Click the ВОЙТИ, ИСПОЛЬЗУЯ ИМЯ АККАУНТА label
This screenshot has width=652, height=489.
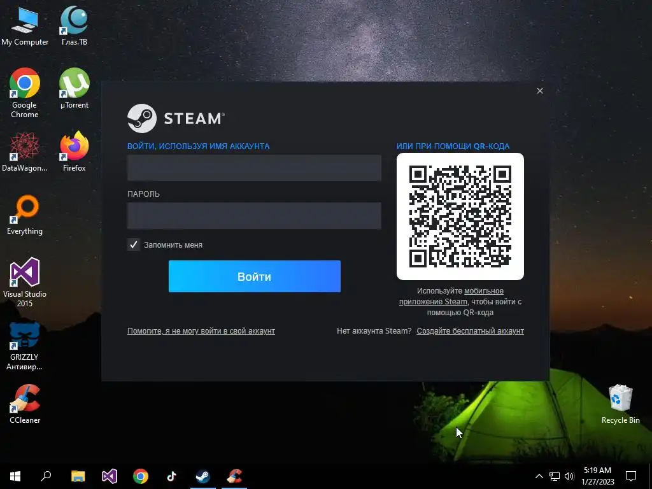pyautogui.click(x=199, y=146)
